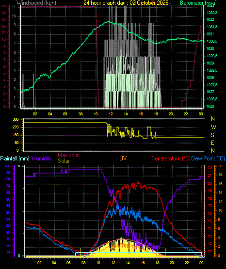Click "11" at top of grey windspeed axis

coord(14,7)
